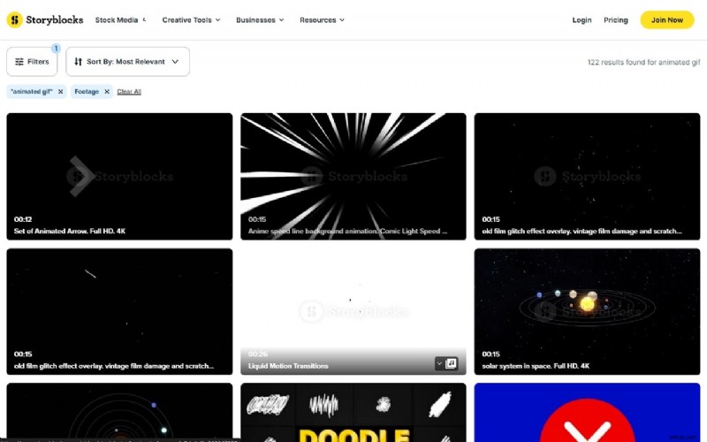The image size is (707, 442).
Task: Open the Sort By: Most Relevant dropdown
Action: point(127,62)
